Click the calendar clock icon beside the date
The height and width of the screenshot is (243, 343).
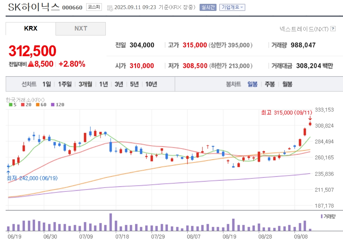coord(110,8)
